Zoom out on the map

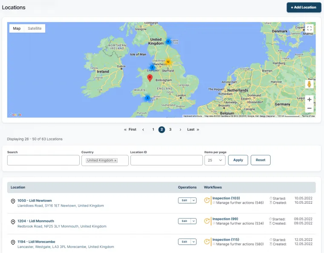309,108
